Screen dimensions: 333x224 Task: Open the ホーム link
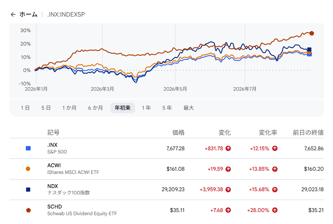(29, 14)
